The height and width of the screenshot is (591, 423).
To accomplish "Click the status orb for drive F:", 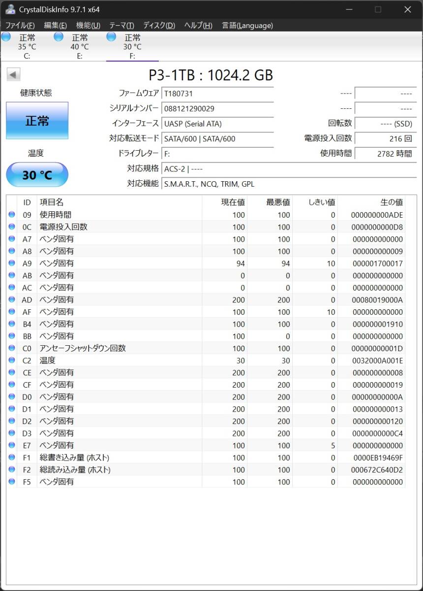I will (x=111, y=36).
